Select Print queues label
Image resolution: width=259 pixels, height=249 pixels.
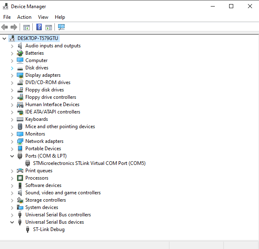coord(39,171)
